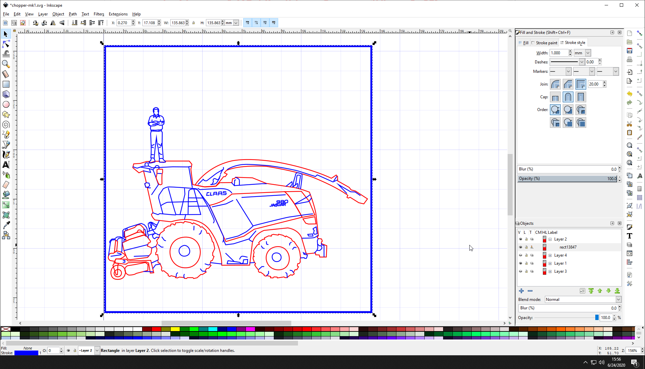Add new layer plus icon
Image resolution: width=645 pixels, height=369 pixels.
pos(521,291)
